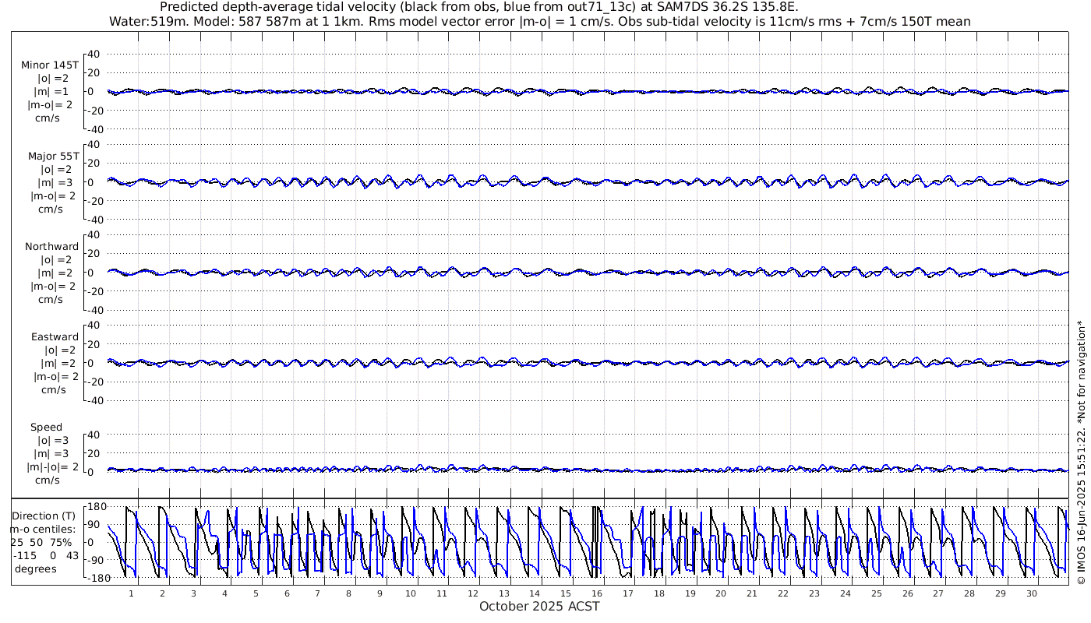Click day label '1' on the date axis
The height and width of the screenshot is (623, 1091).
pos(131,593)
